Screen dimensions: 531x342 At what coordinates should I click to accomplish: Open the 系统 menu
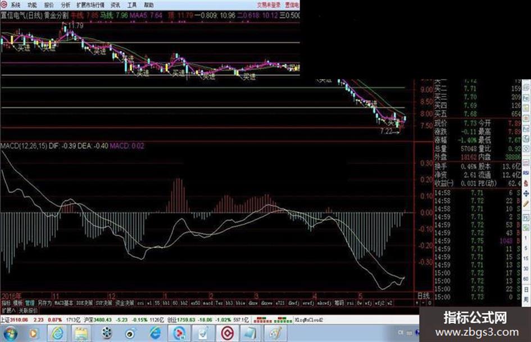(x=15, y=5)
